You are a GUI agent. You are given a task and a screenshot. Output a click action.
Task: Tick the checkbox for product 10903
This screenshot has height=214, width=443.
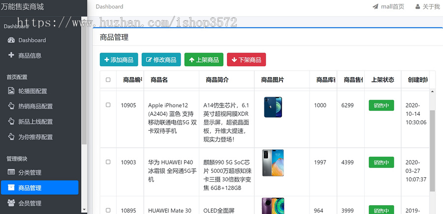pos(108,162)
